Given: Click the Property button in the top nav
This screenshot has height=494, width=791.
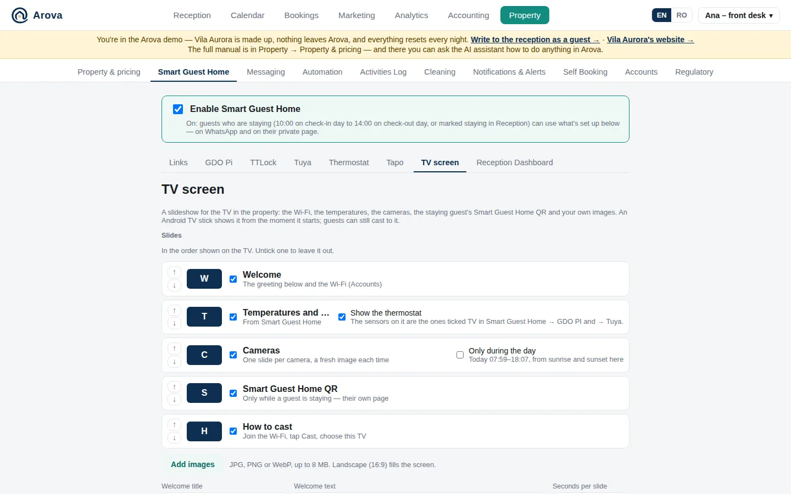Looking at the screenshot, I should coord(525,15).
